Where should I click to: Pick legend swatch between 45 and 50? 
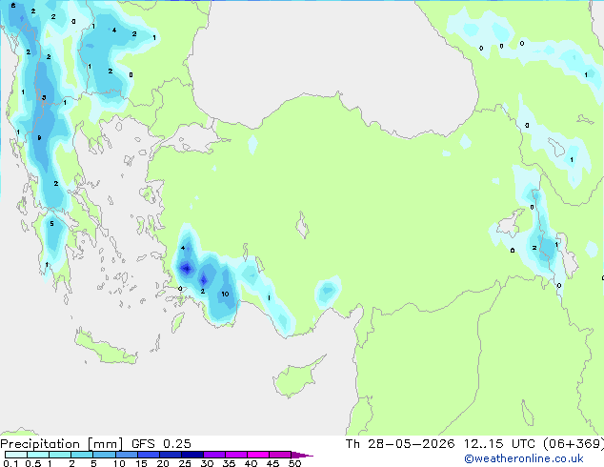coord(280,455)
